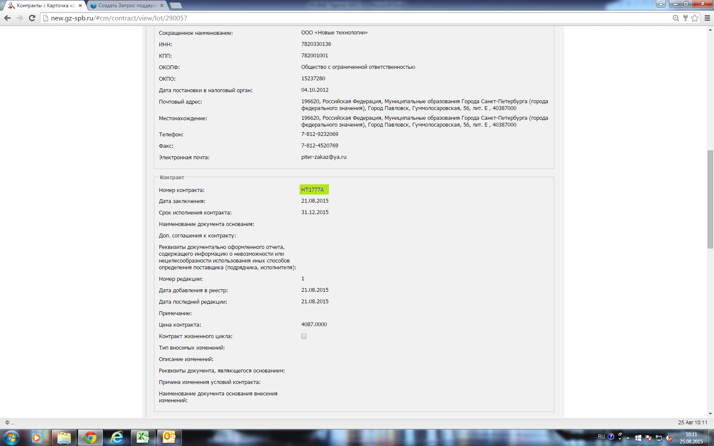Reload the page with the refresh icon

(x=32, y=18)
